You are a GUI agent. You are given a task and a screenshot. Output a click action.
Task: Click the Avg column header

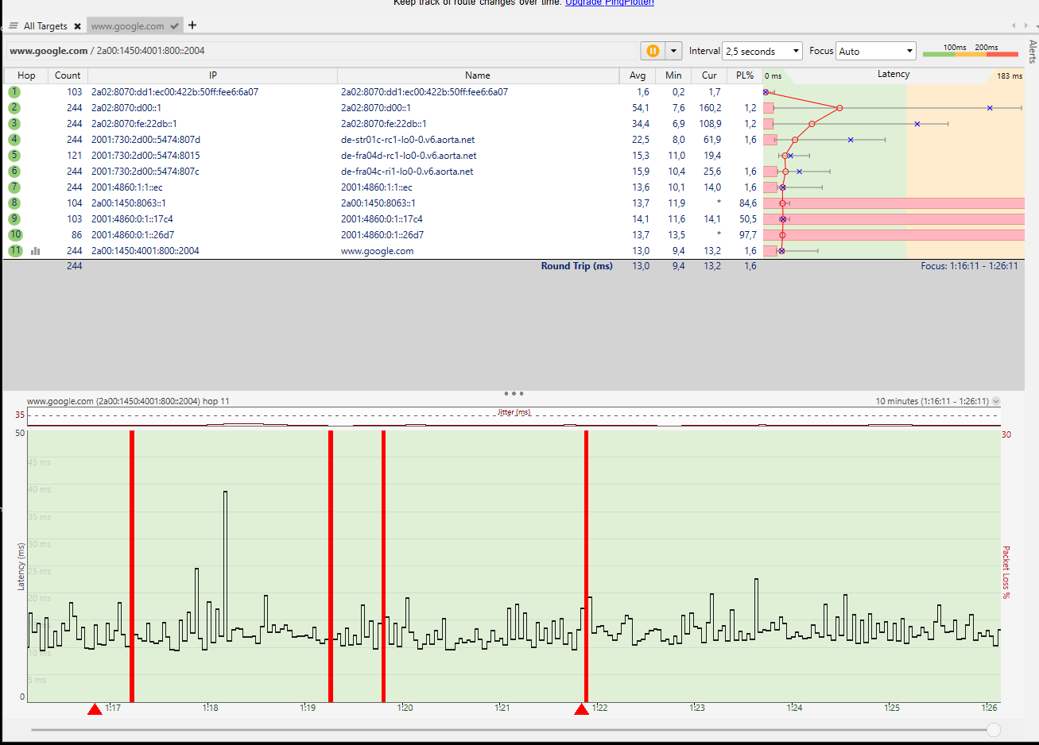tap(638, 75)
